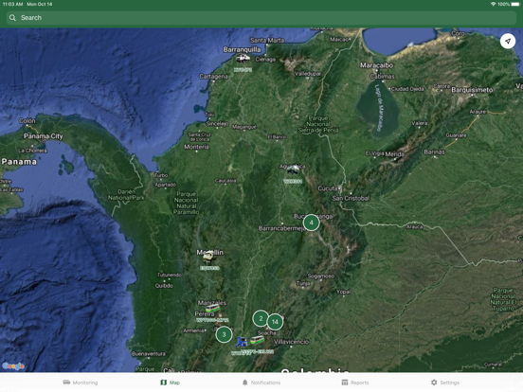Select the green bus marker below Soacha
This screenshot has height=392, width=523.
point(257,340)
